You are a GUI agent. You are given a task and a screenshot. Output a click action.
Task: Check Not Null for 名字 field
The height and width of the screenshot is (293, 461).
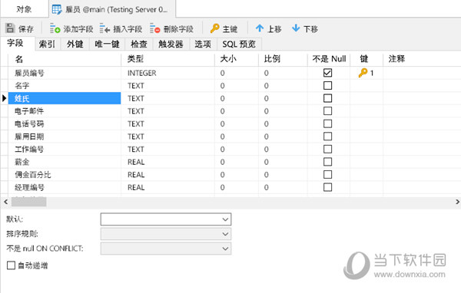[x=327, y=85]
